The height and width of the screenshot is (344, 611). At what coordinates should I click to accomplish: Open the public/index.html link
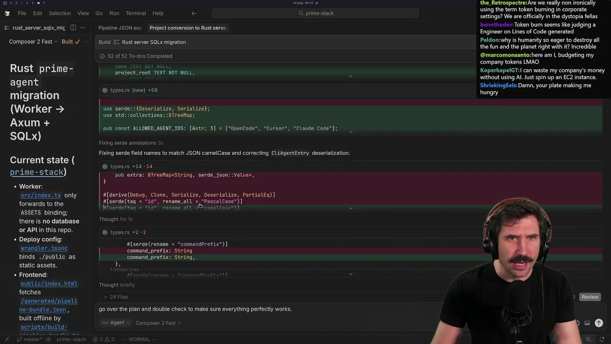tap(49, 284)
